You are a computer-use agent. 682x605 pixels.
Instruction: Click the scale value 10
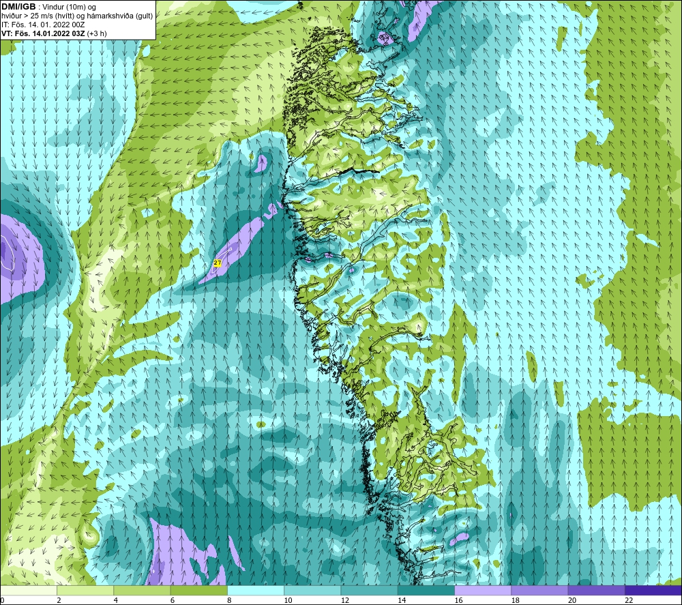(x=288, y=600)
